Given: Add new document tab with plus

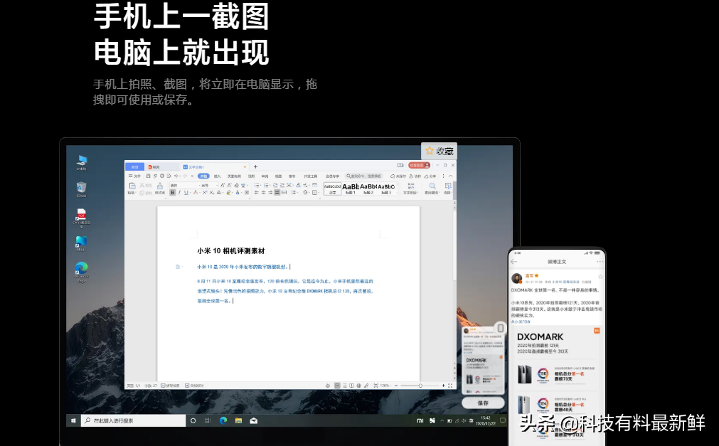Looking at the screenshot, I should pyautogui.click(x=255, y=167).
